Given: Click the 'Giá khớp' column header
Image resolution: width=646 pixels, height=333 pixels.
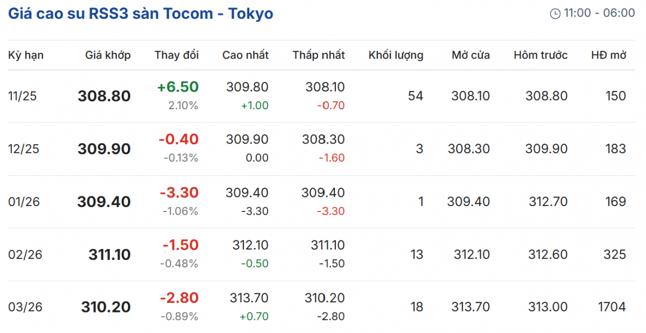Looking at the screenshot, I should 108,55.
